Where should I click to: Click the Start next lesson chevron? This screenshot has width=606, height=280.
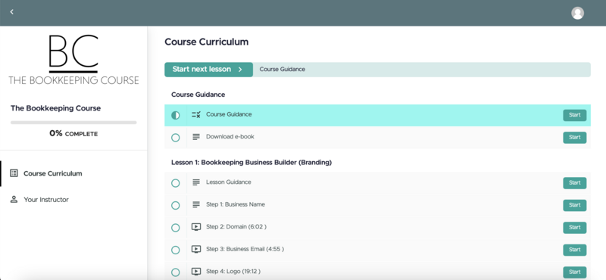click(240, 70)
